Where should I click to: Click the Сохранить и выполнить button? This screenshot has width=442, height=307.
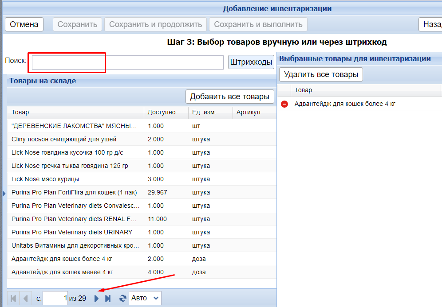[x=258, y=24]
